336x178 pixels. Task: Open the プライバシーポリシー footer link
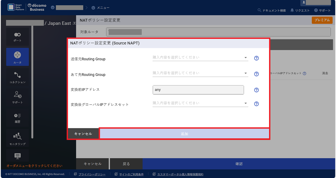[92, 174]
